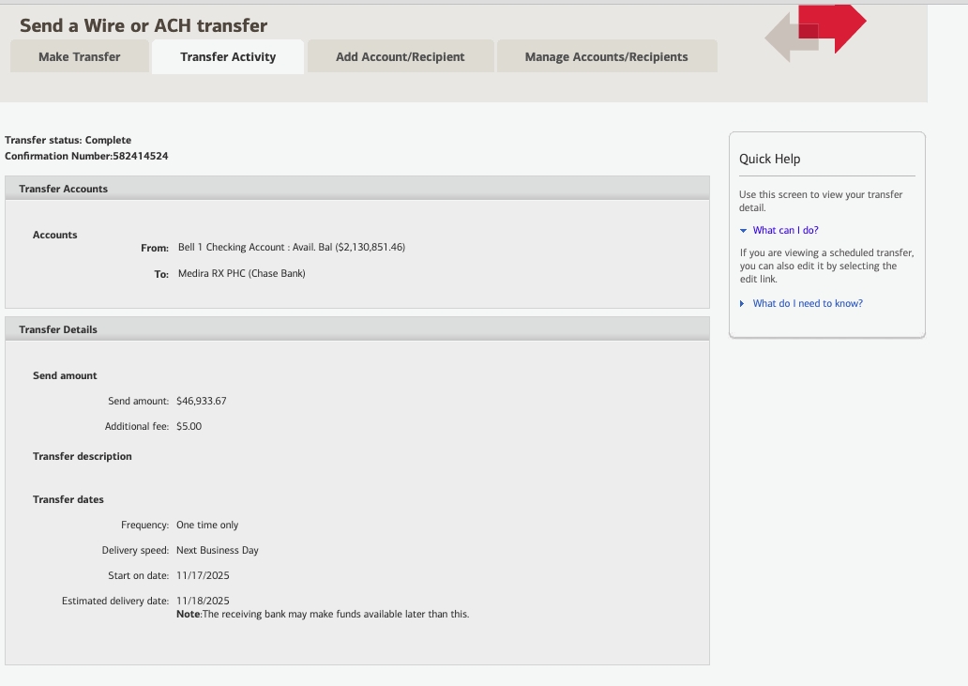Collapse the triangle beside What can I do

[x=743, y=230]
